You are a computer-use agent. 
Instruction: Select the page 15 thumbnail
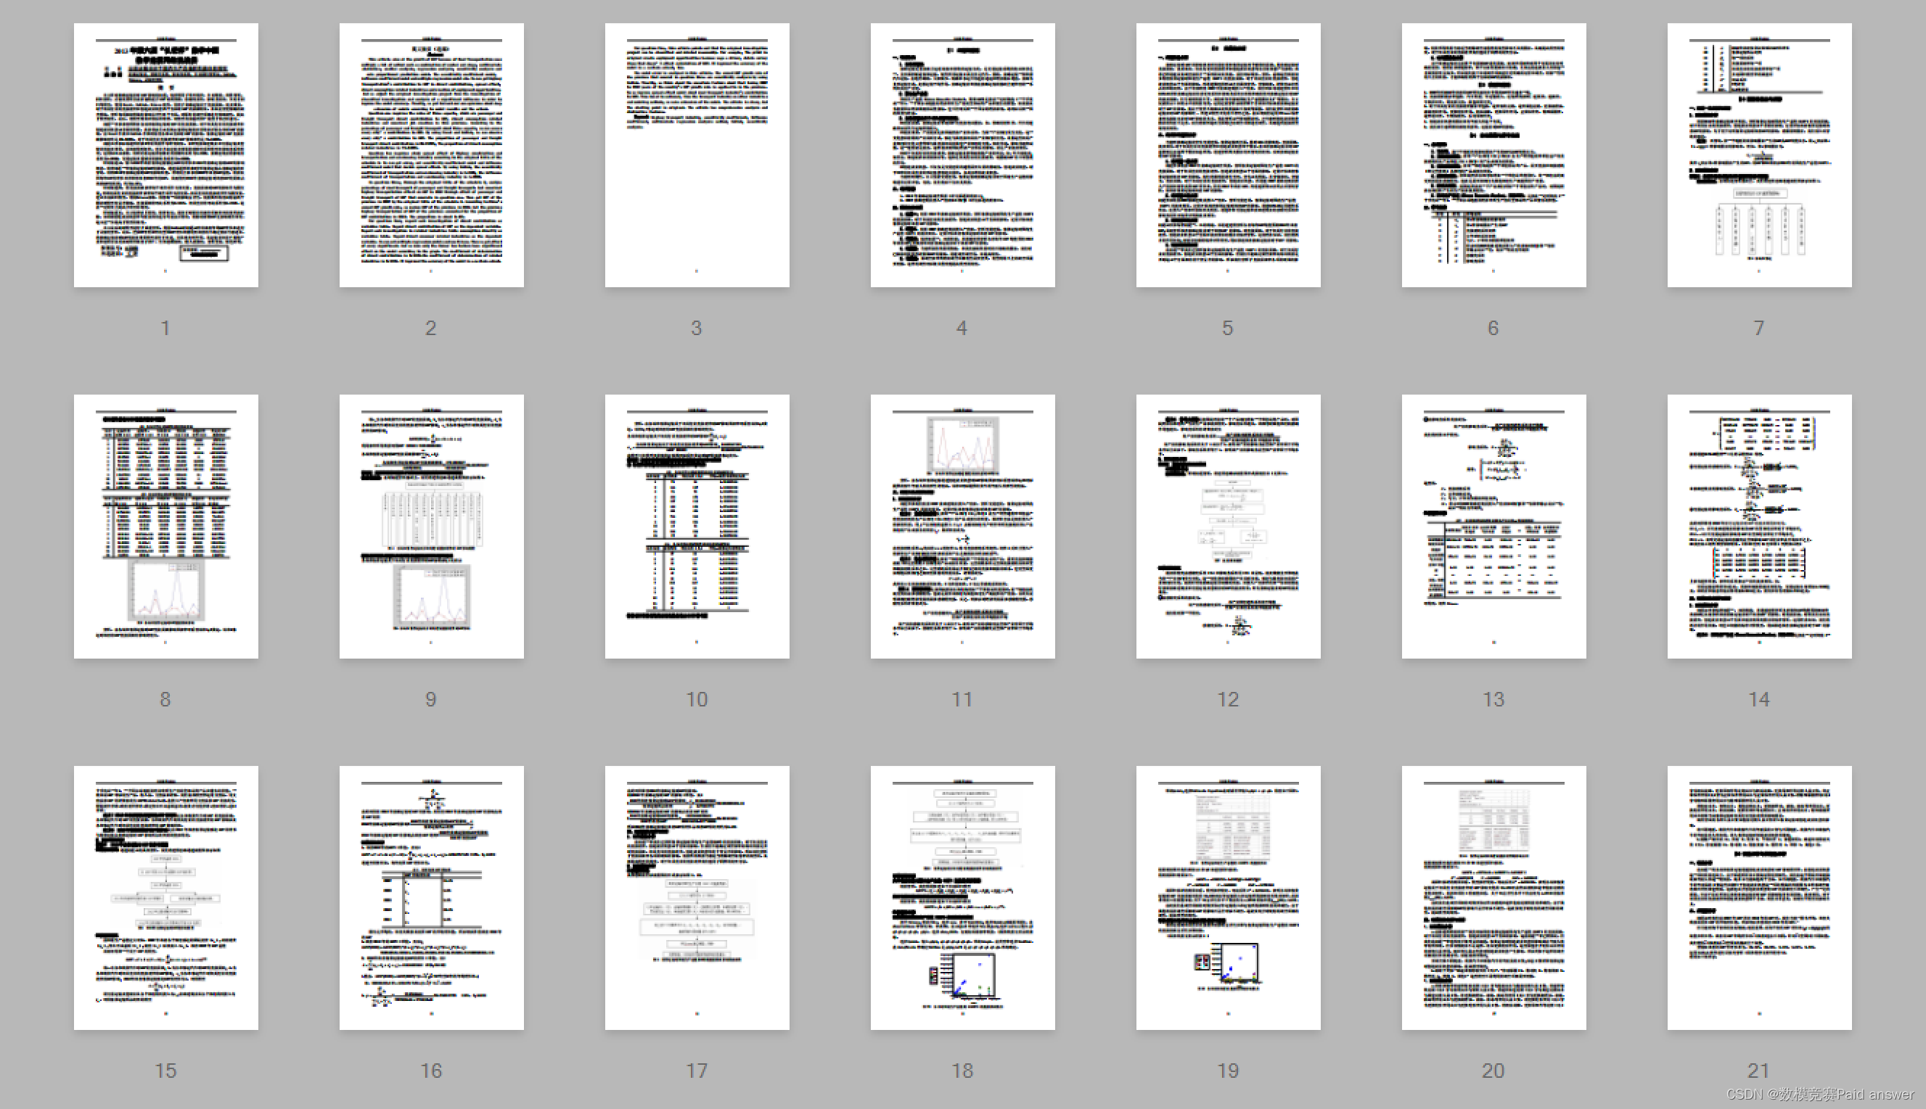pos(165,898)
